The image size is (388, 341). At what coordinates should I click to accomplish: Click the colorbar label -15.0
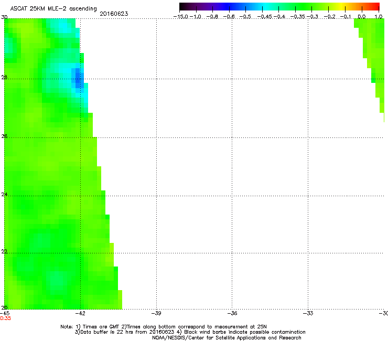coord(181,17)
